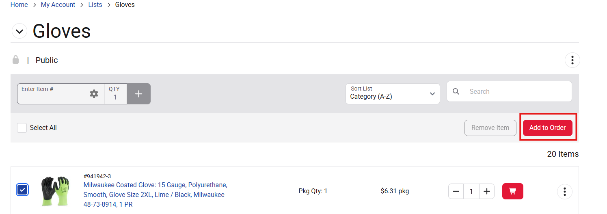
Task: Open My Account breadcrumb link
Action: (58, 5)
